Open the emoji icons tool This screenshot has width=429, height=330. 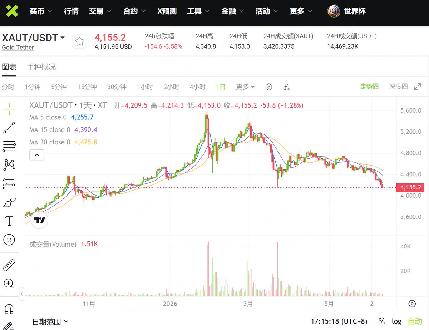click(x=9, y=240)
